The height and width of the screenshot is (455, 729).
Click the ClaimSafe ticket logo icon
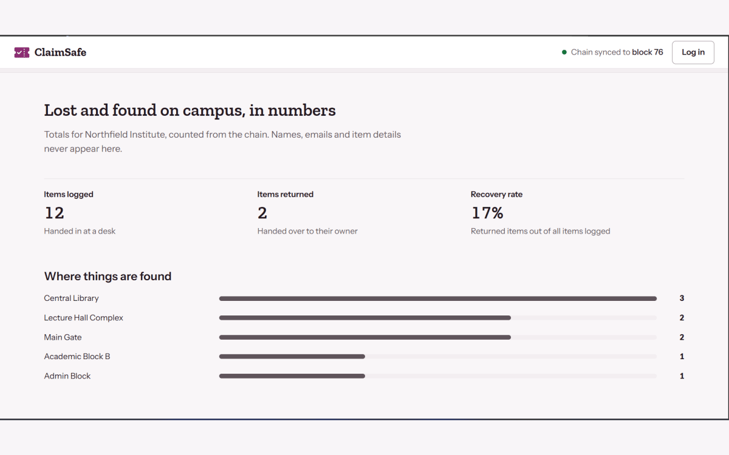click(22, 52)
